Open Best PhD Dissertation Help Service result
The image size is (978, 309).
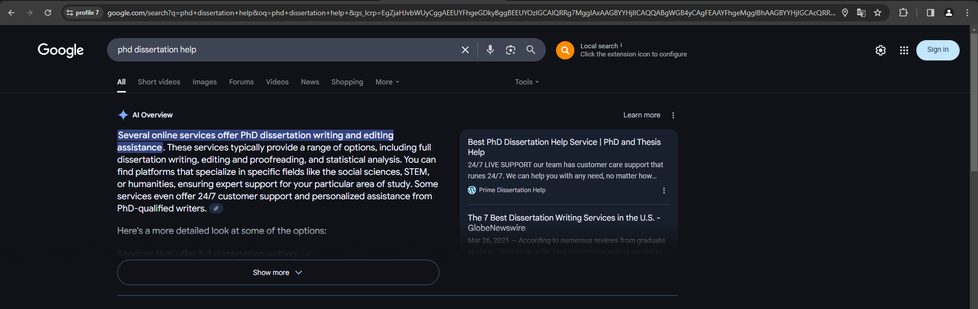(564, 147)
